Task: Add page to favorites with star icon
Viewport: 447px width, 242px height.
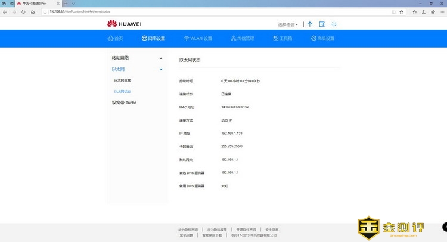Action: (x=401, y=11)
